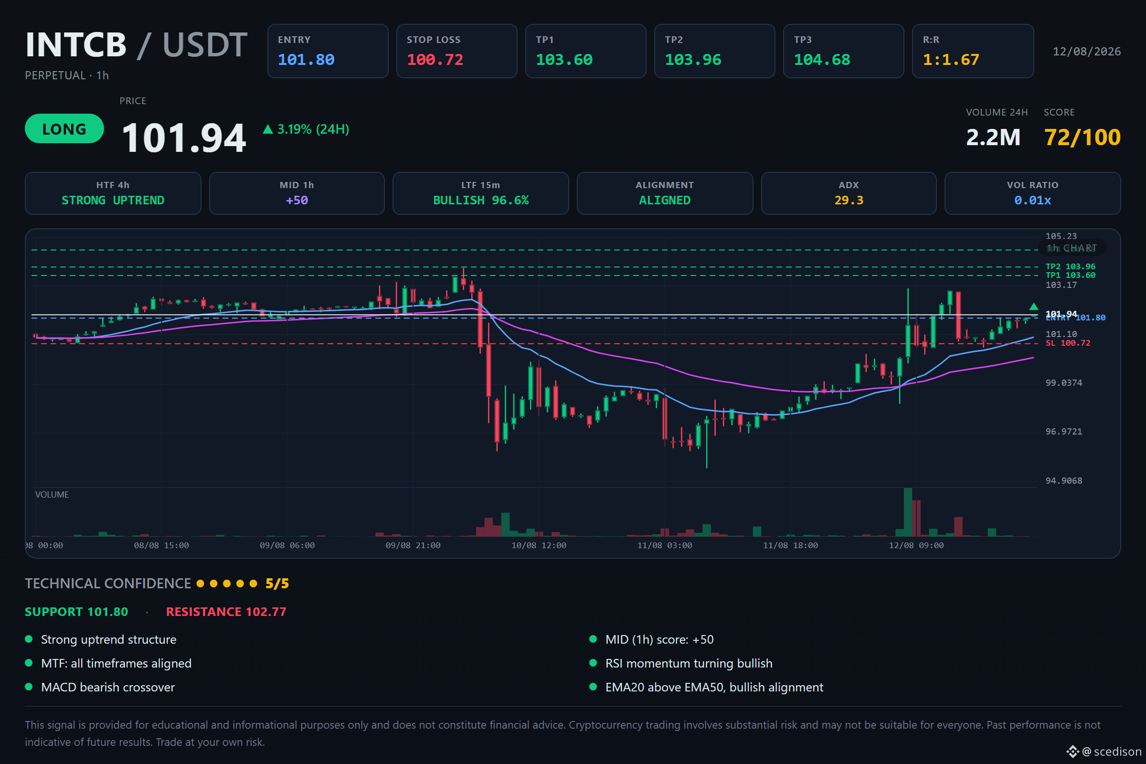This screenshot has height=764, width=1146.
Task: Open the HTF 4h STRONG UPTREND card
Action: click(113, 193)
